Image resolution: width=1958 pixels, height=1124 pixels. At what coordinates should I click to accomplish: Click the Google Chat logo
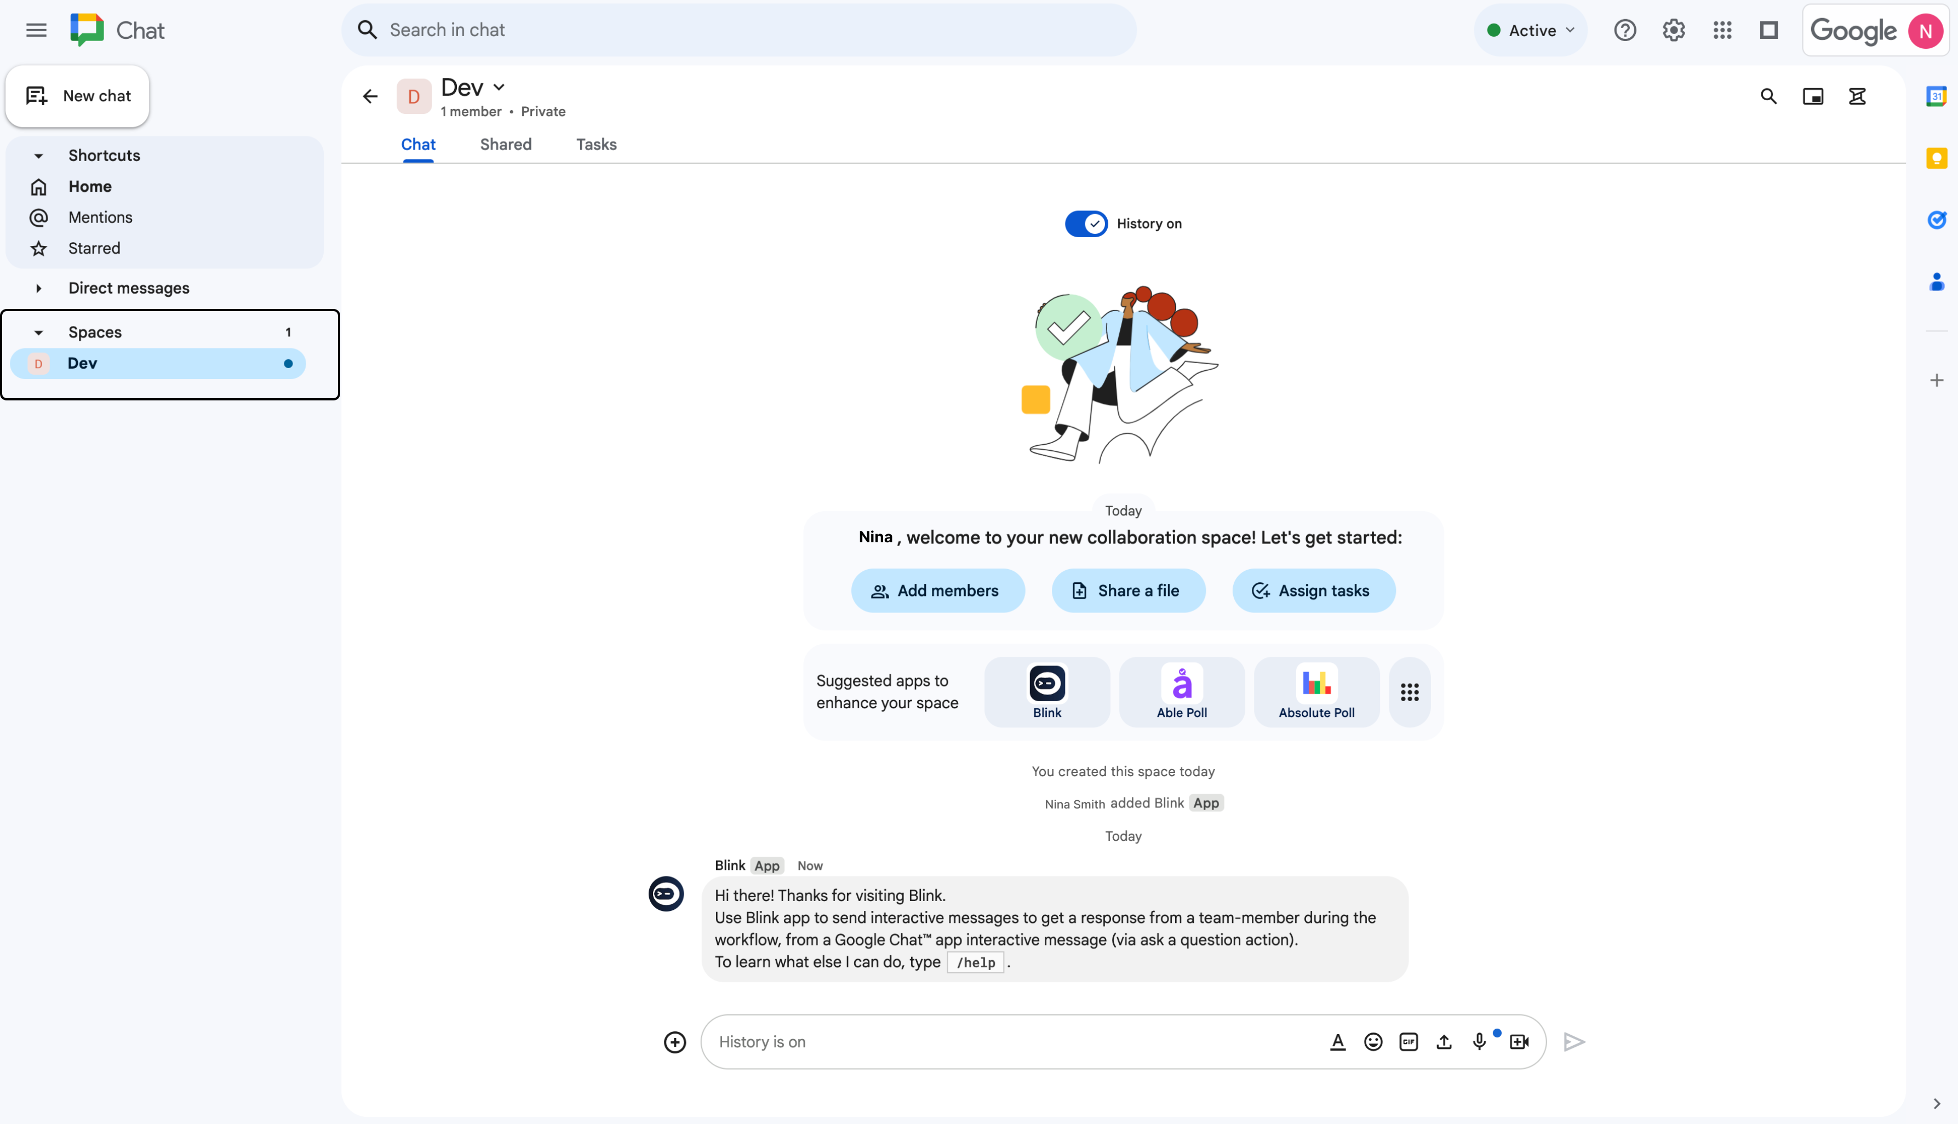click(87, 30)
